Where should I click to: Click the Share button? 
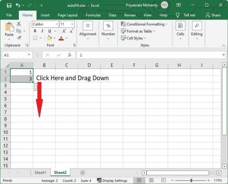click(x=213, y=15)
